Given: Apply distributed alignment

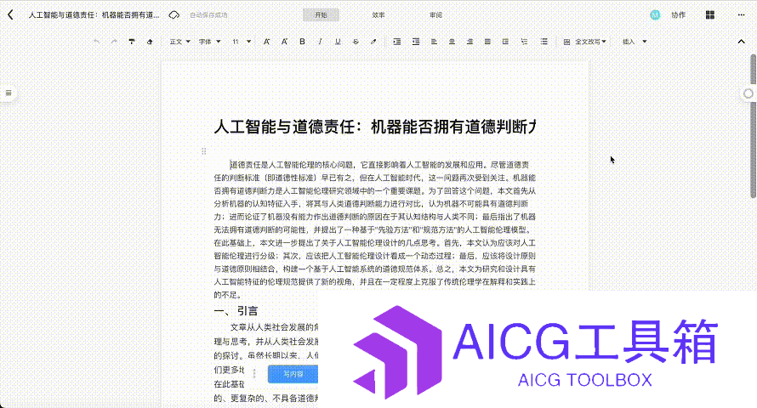Looking at the screenshot, I should [x=505, y=42].
